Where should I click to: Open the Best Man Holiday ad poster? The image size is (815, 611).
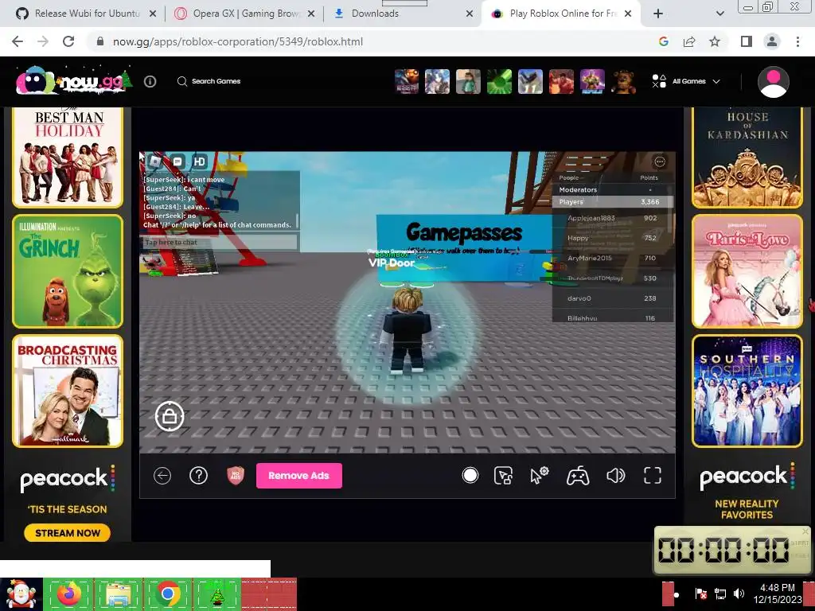coord(68,157)
